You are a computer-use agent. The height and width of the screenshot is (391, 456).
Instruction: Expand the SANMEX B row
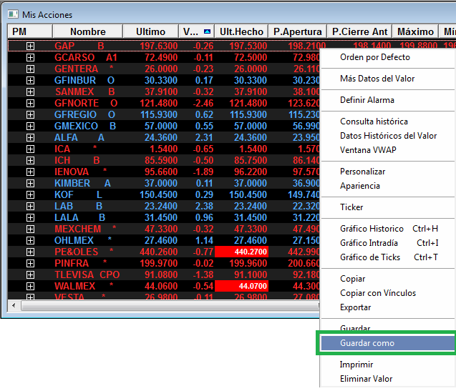(x=30, y=91)
